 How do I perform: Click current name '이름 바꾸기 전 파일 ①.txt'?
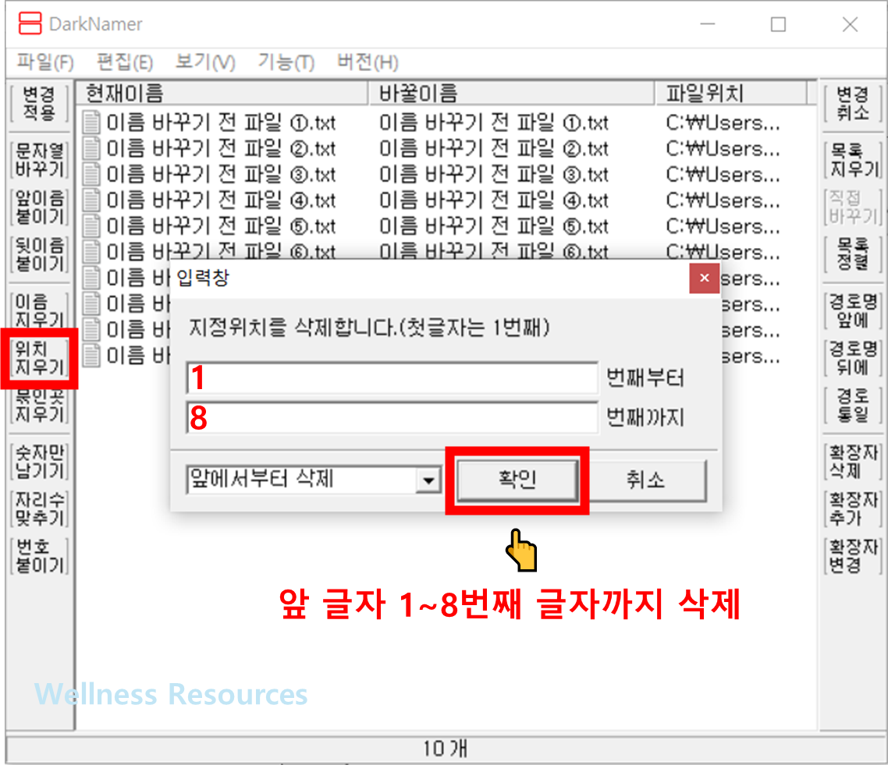tap(222, 122)
